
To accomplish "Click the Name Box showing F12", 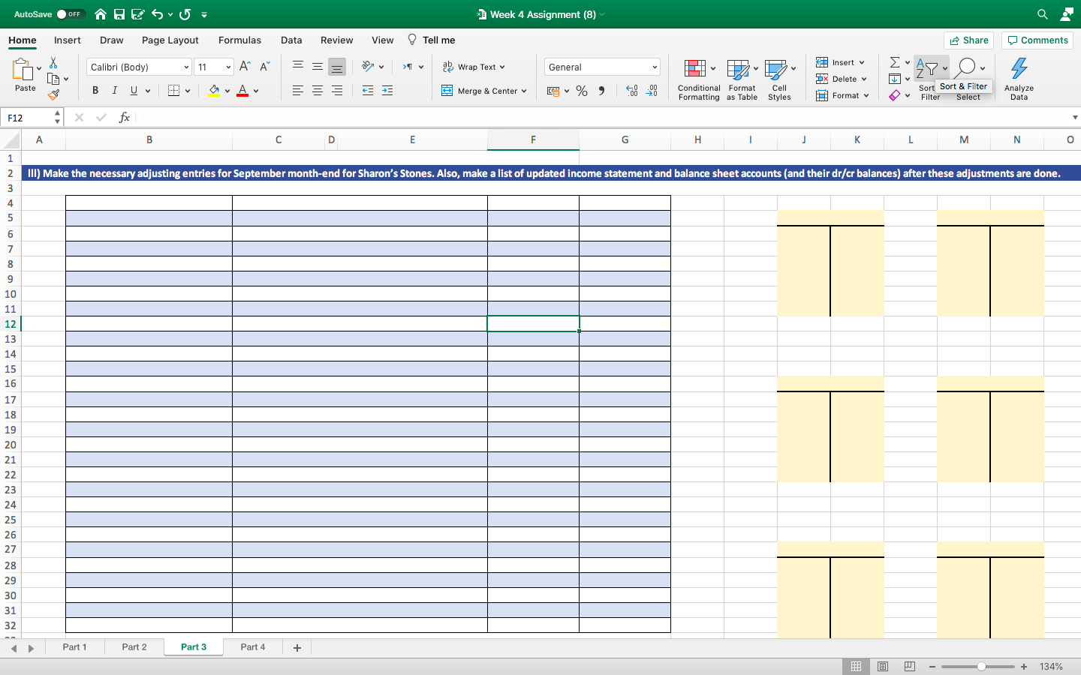I will click(30, 118).
